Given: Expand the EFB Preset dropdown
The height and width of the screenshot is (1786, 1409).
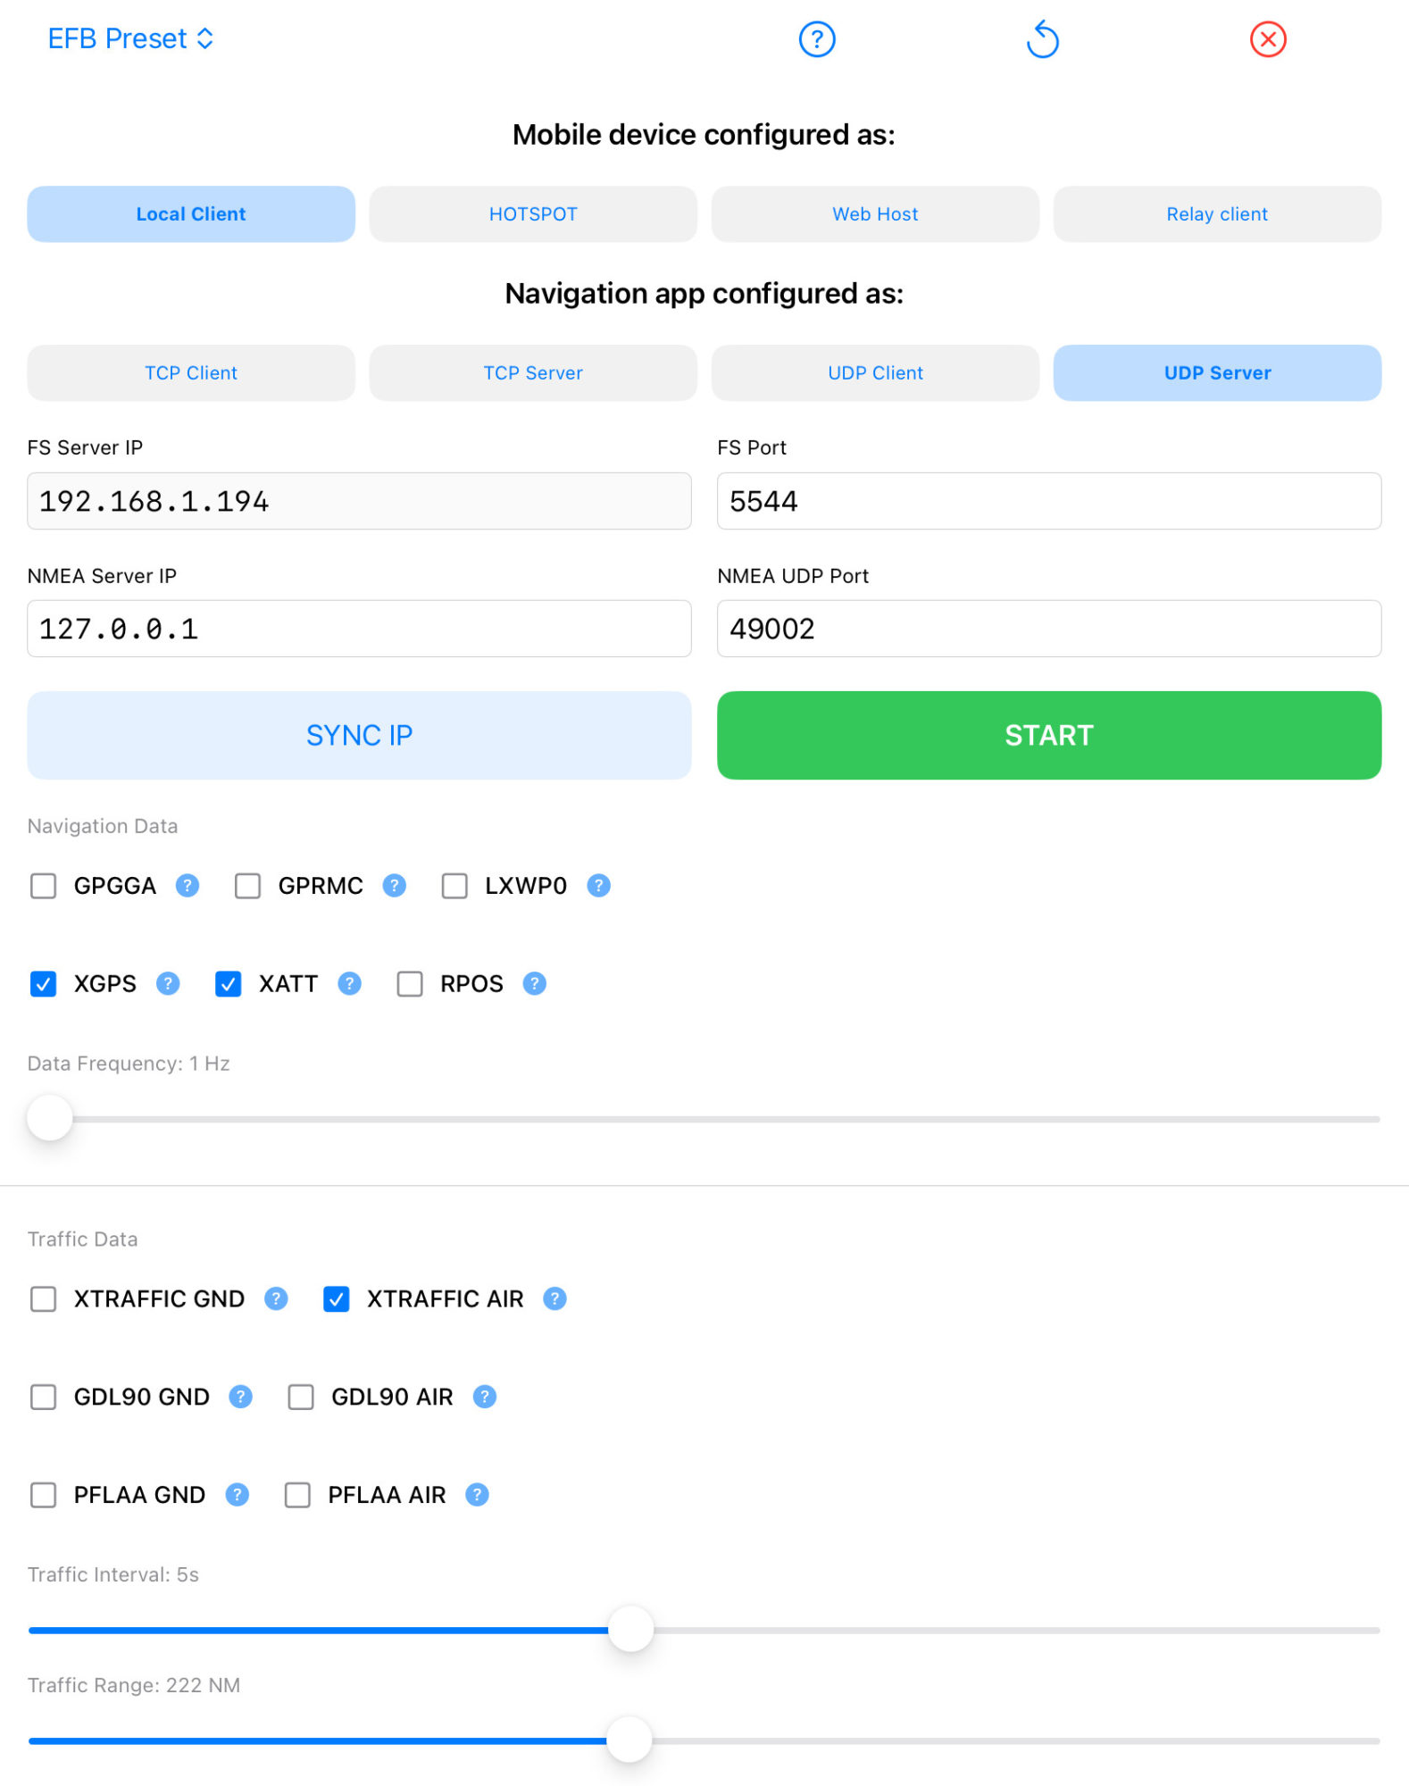Looking at the screenshot, I should 130,38.
